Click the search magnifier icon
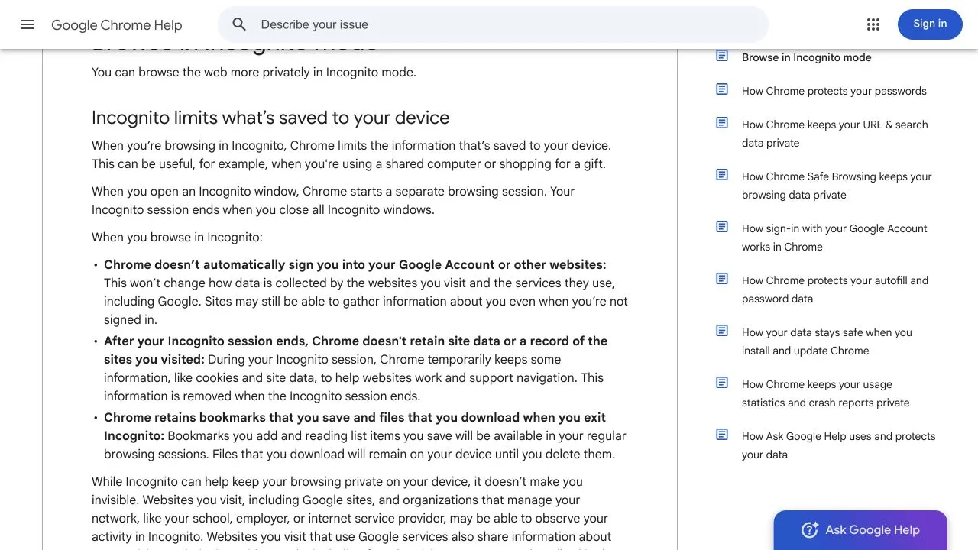Screen dimensions: 978x550 click(239, 24)
